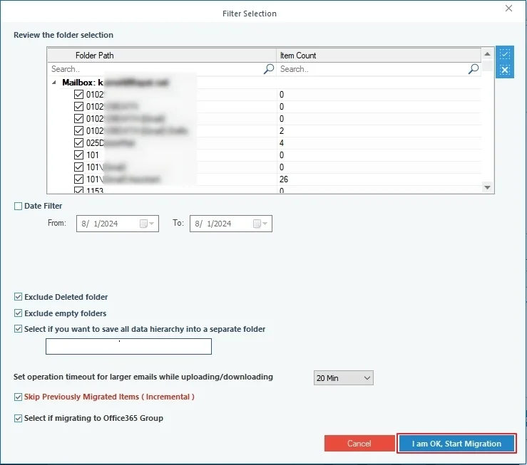Screen dimensions: 527x465
Task: Enable the Date Filter checkbox
Action: point(18,206)
